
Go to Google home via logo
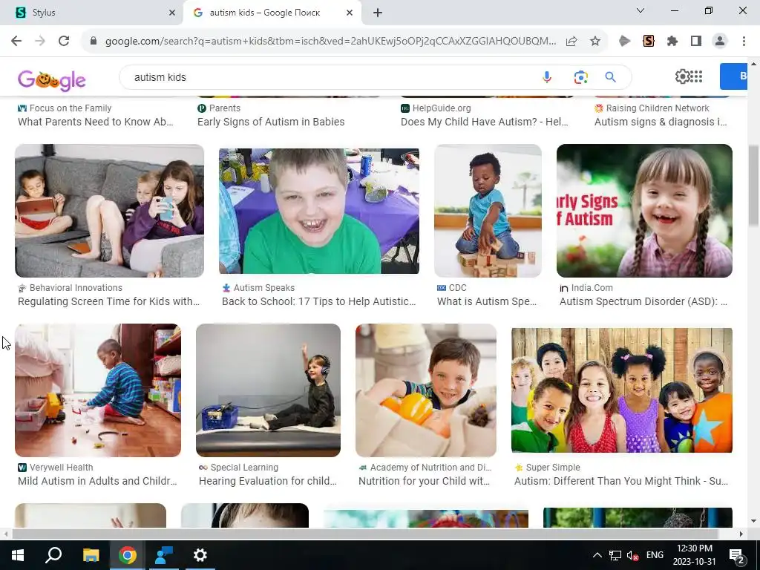tap(52, 79)
